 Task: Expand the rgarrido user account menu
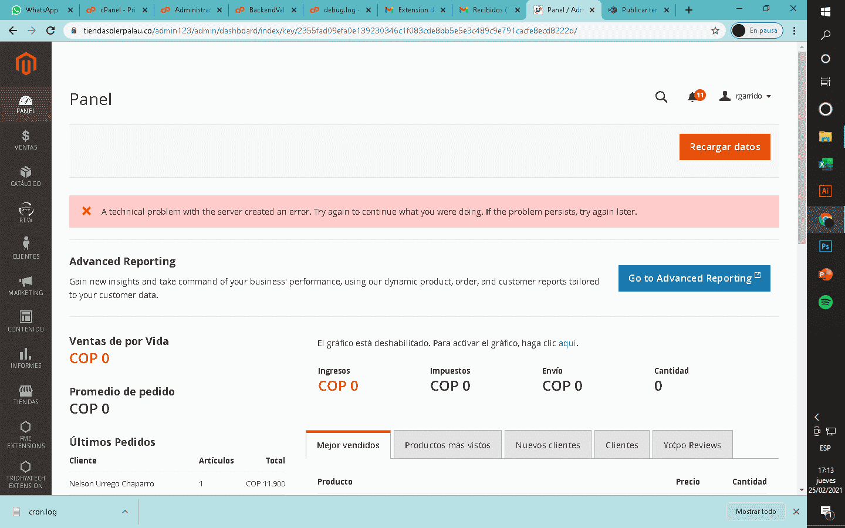point(745,96)
